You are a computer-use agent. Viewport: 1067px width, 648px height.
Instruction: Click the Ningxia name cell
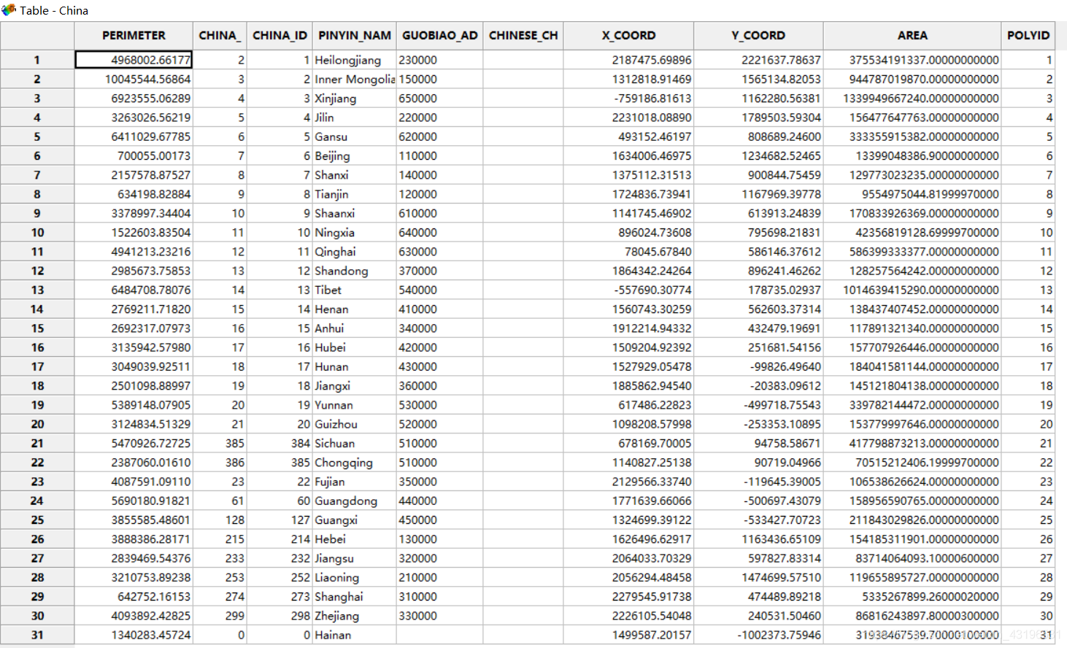(x=355, y=232)
